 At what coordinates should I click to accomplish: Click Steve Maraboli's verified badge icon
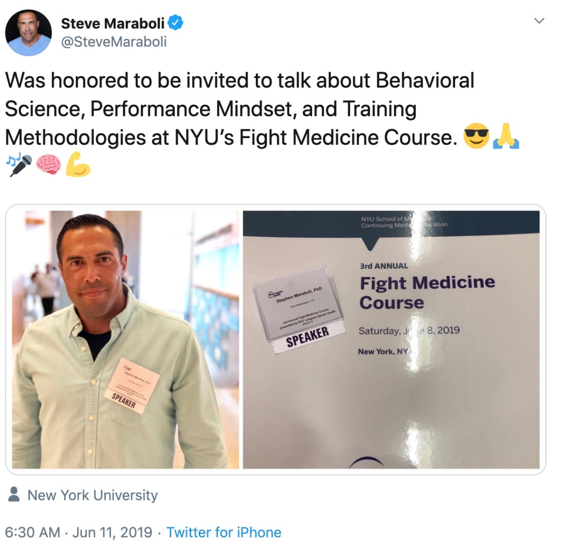click(176, 24)
